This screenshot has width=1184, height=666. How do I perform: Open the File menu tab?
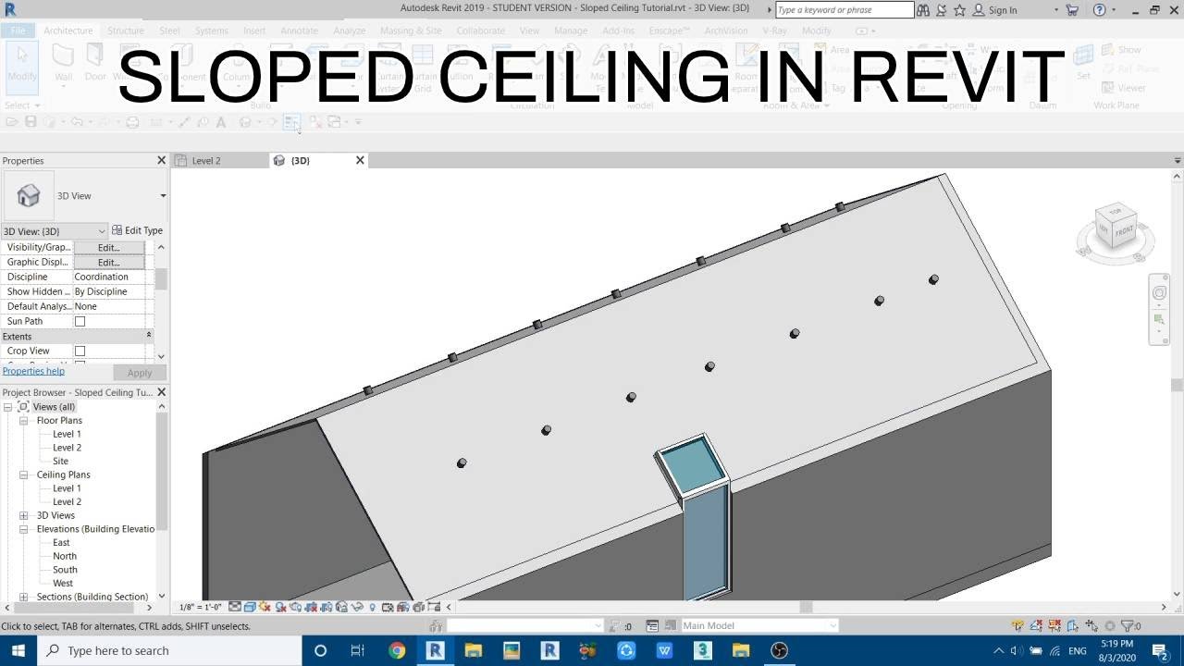(18, 31)
